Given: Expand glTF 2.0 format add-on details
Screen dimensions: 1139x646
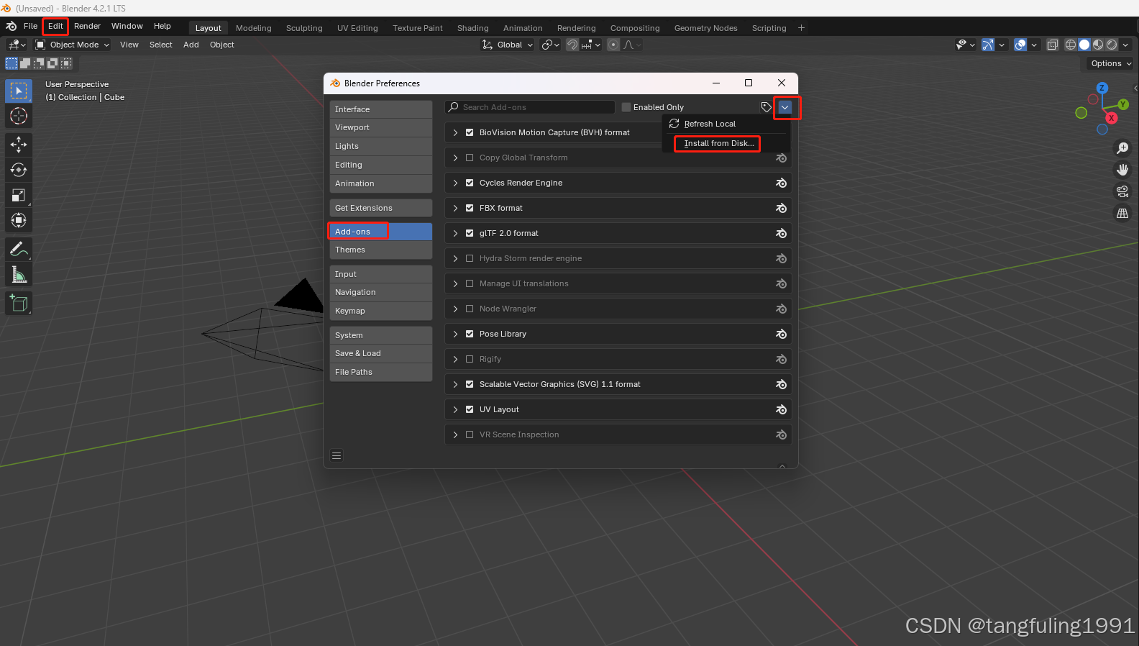Looking at the screenshot, I should (455, 233).
